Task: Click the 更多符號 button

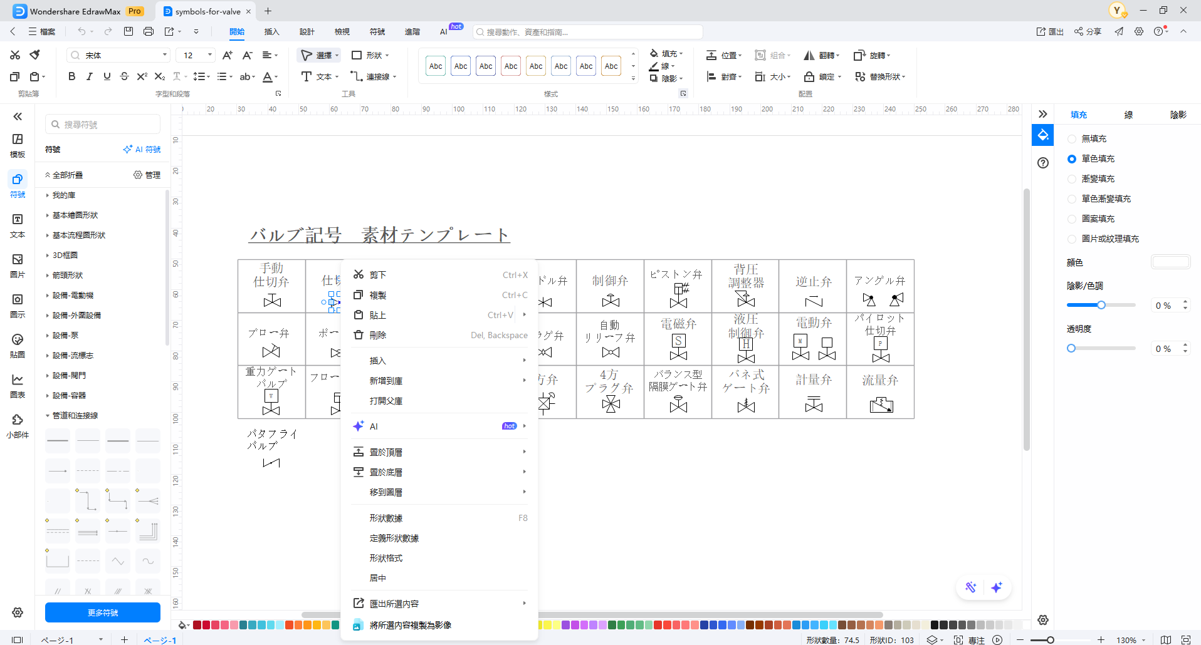Action: (102, 612)
